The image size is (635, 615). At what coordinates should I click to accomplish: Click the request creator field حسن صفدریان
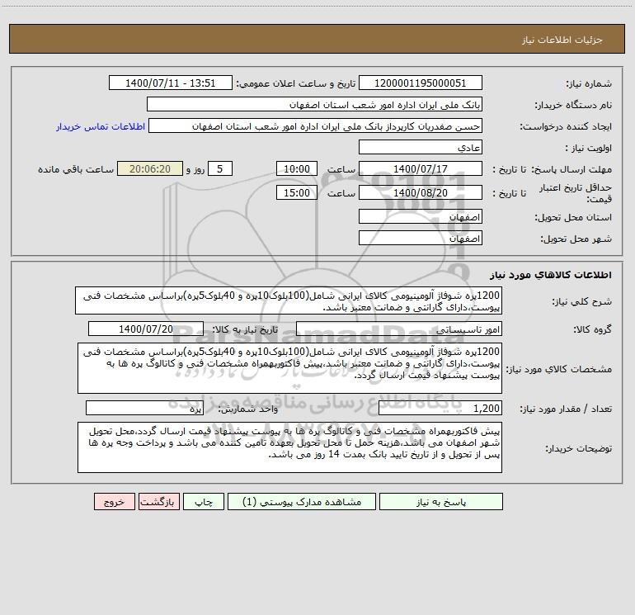[316, 125]
